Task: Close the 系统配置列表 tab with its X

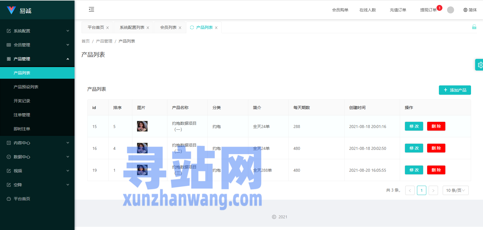Action: coord(148,28)
